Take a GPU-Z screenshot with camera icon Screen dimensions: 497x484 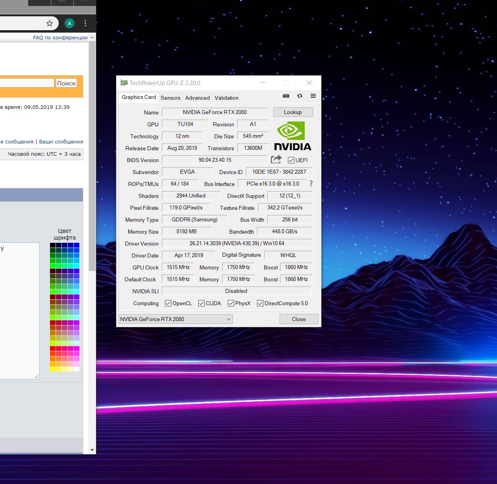[286, 96]
